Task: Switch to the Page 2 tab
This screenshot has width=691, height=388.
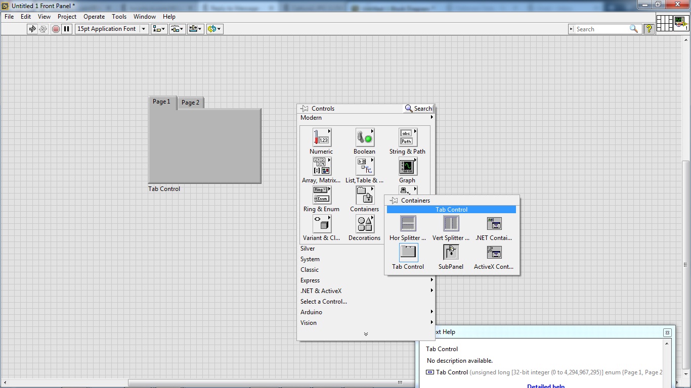Action: tap(191, 103)
